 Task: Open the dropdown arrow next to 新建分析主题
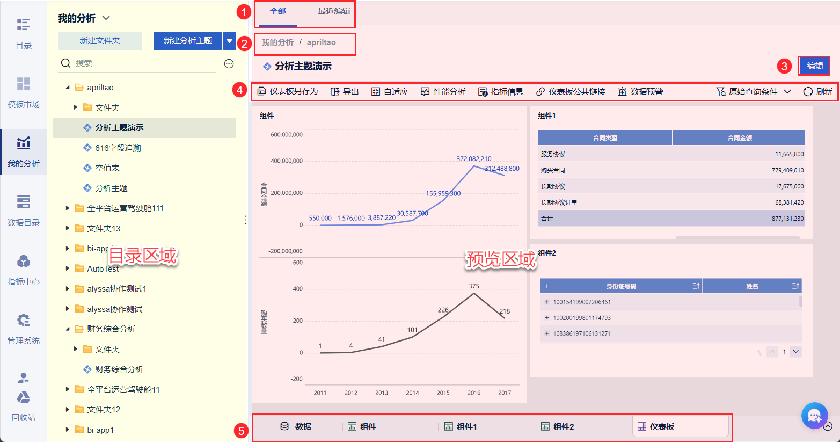click(x=230, y=41)
